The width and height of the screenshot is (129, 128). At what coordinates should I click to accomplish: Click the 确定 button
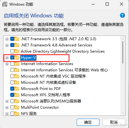88,122
